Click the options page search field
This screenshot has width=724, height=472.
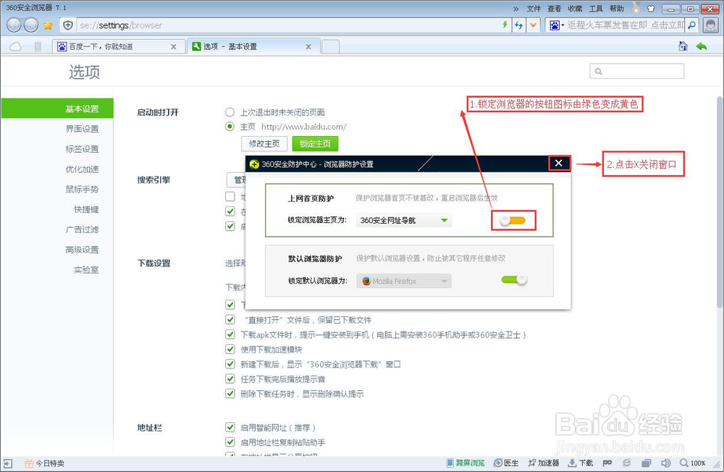click(x=636, y=71)
